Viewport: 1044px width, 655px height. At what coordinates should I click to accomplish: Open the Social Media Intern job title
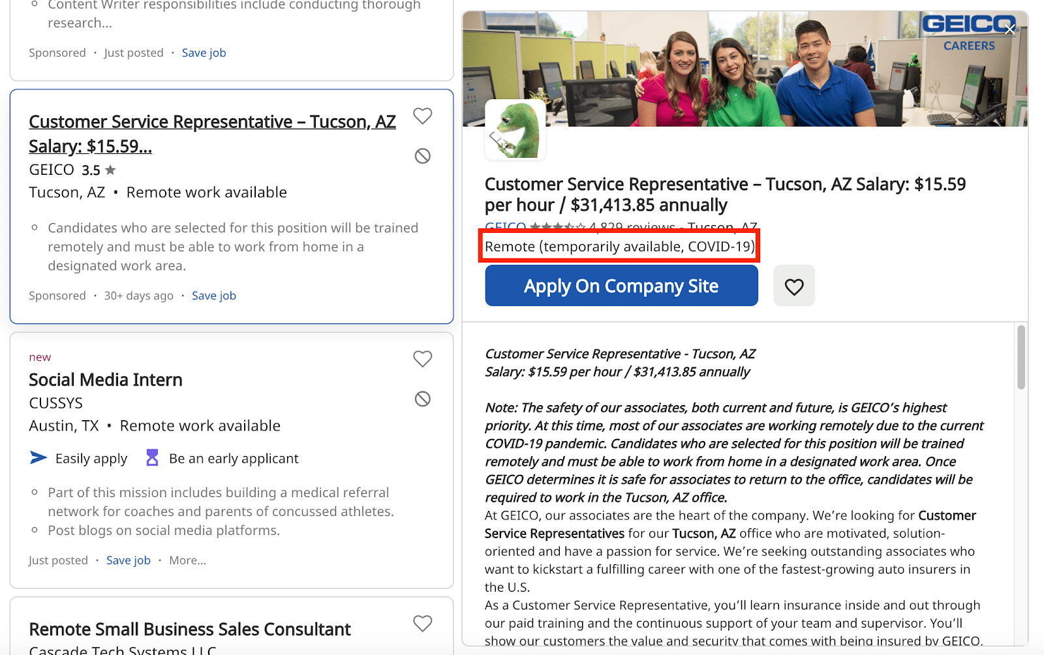coord(106,380)
